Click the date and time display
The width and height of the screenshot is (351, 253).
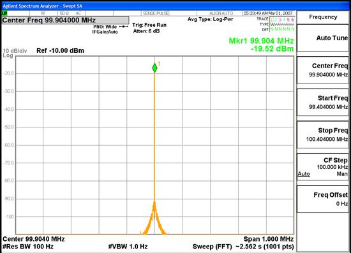pos(268,13)
